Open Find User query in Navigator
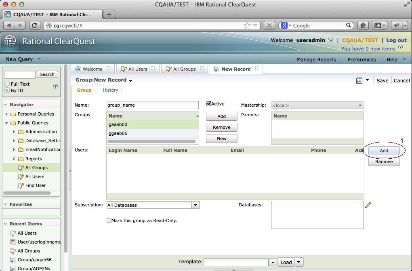The width and height of the screenshot is (412, 271). 36,185
